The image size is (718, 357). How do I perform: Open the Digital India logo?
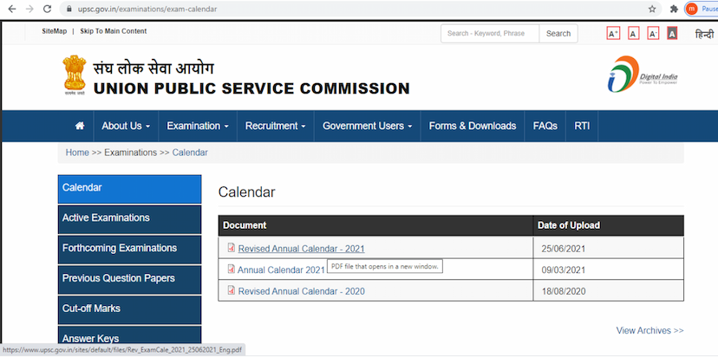(643, 75)
